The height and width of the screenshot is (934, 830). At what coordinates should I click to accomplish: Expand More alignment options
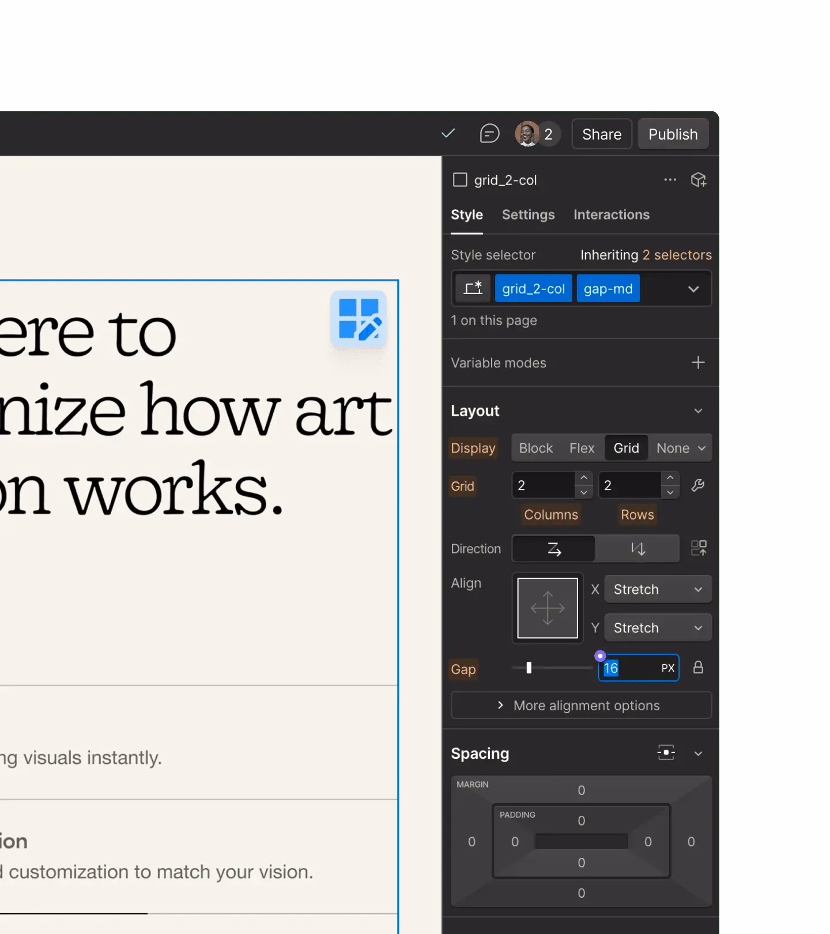click(x=581, y=705)
